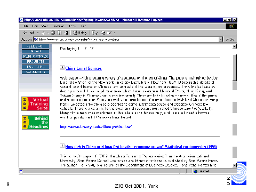
Task: Open the China Legal Sources link
Action: (84, 68)
